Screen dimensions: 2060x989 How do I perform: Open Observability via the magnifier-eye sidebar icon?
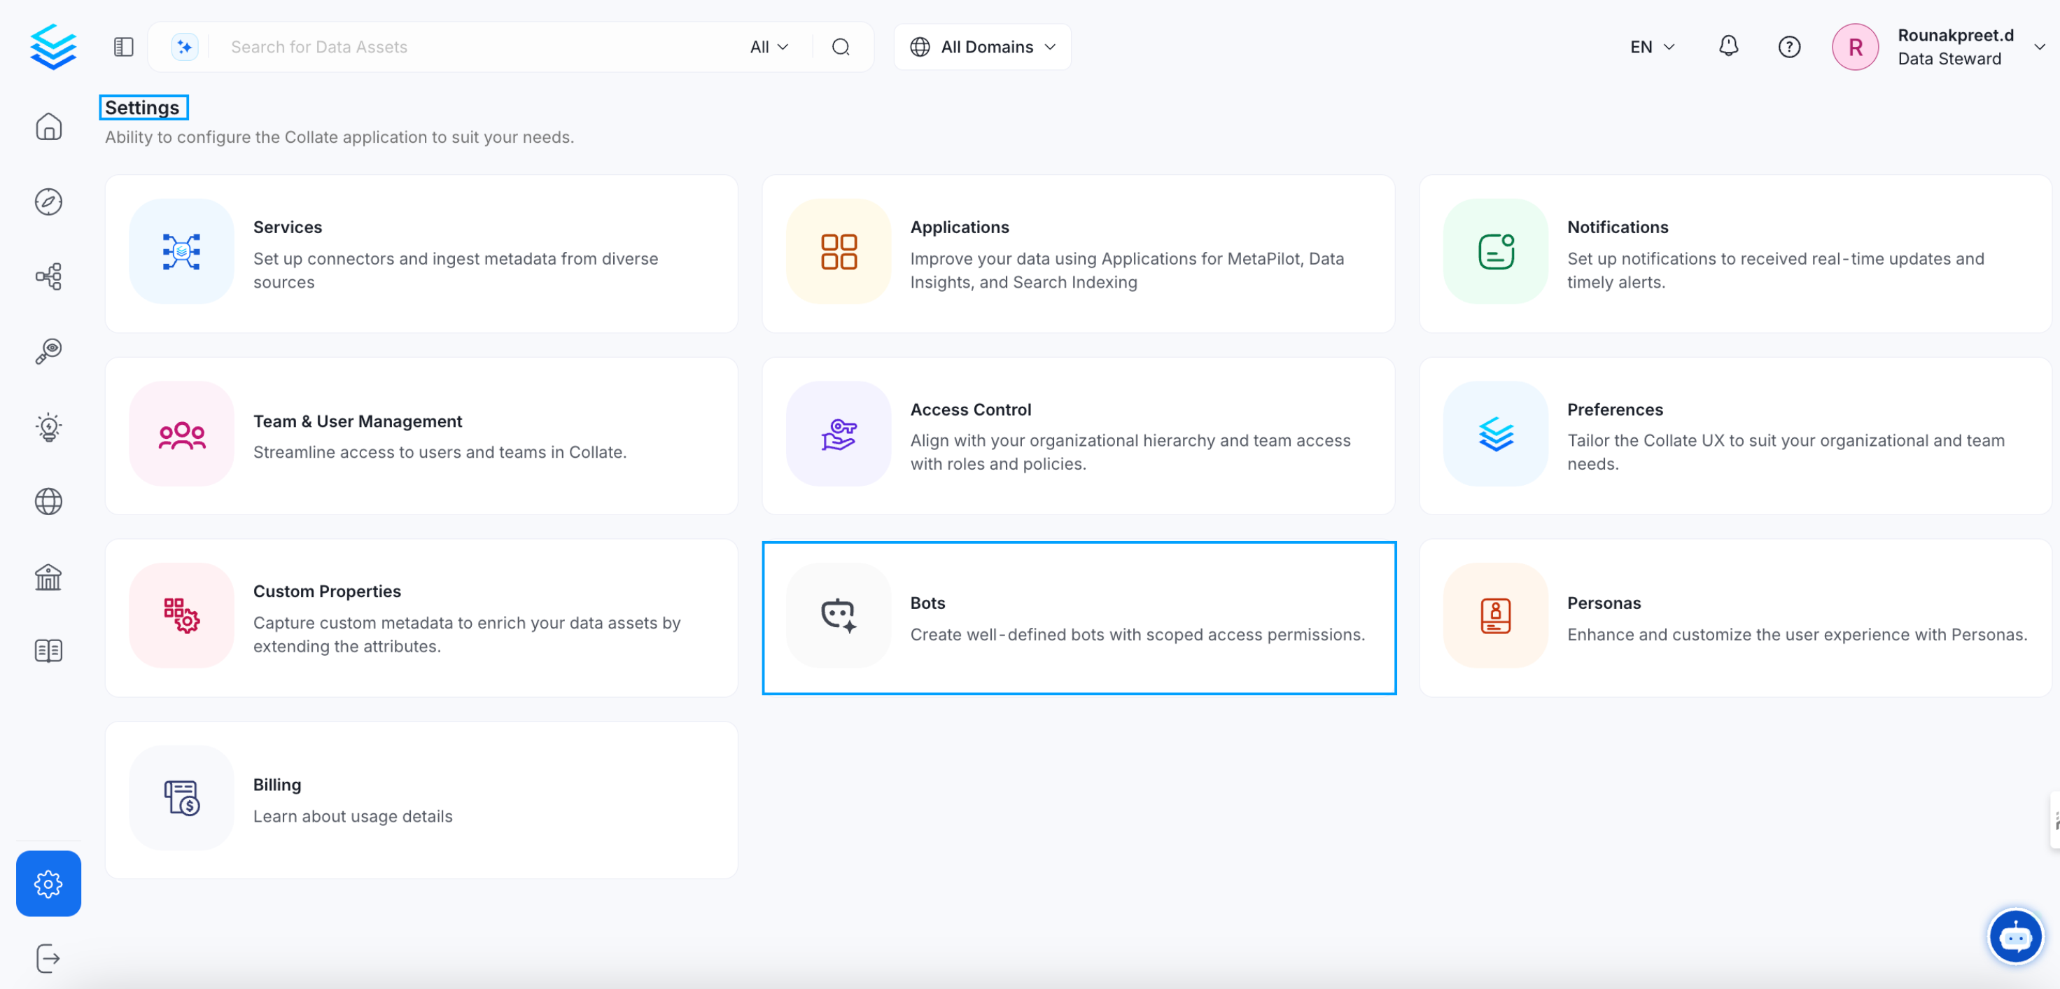[48, 351]
